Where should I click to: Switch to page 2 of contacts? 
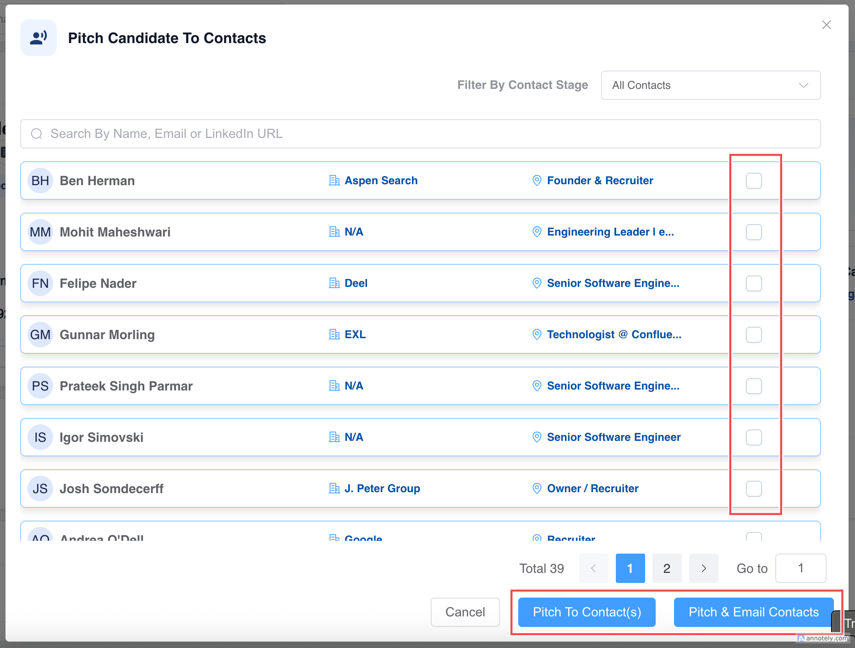pyautogui.click(x=667, y=568)
